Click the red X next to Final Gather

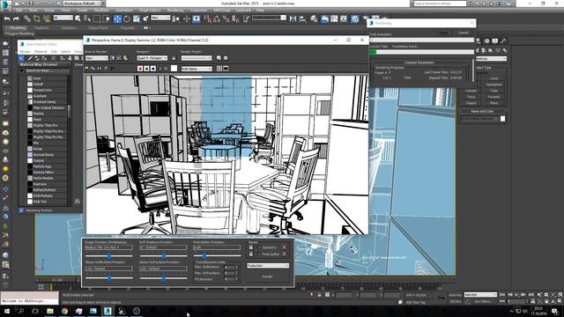pyautogui.click(x=284, y=254)
